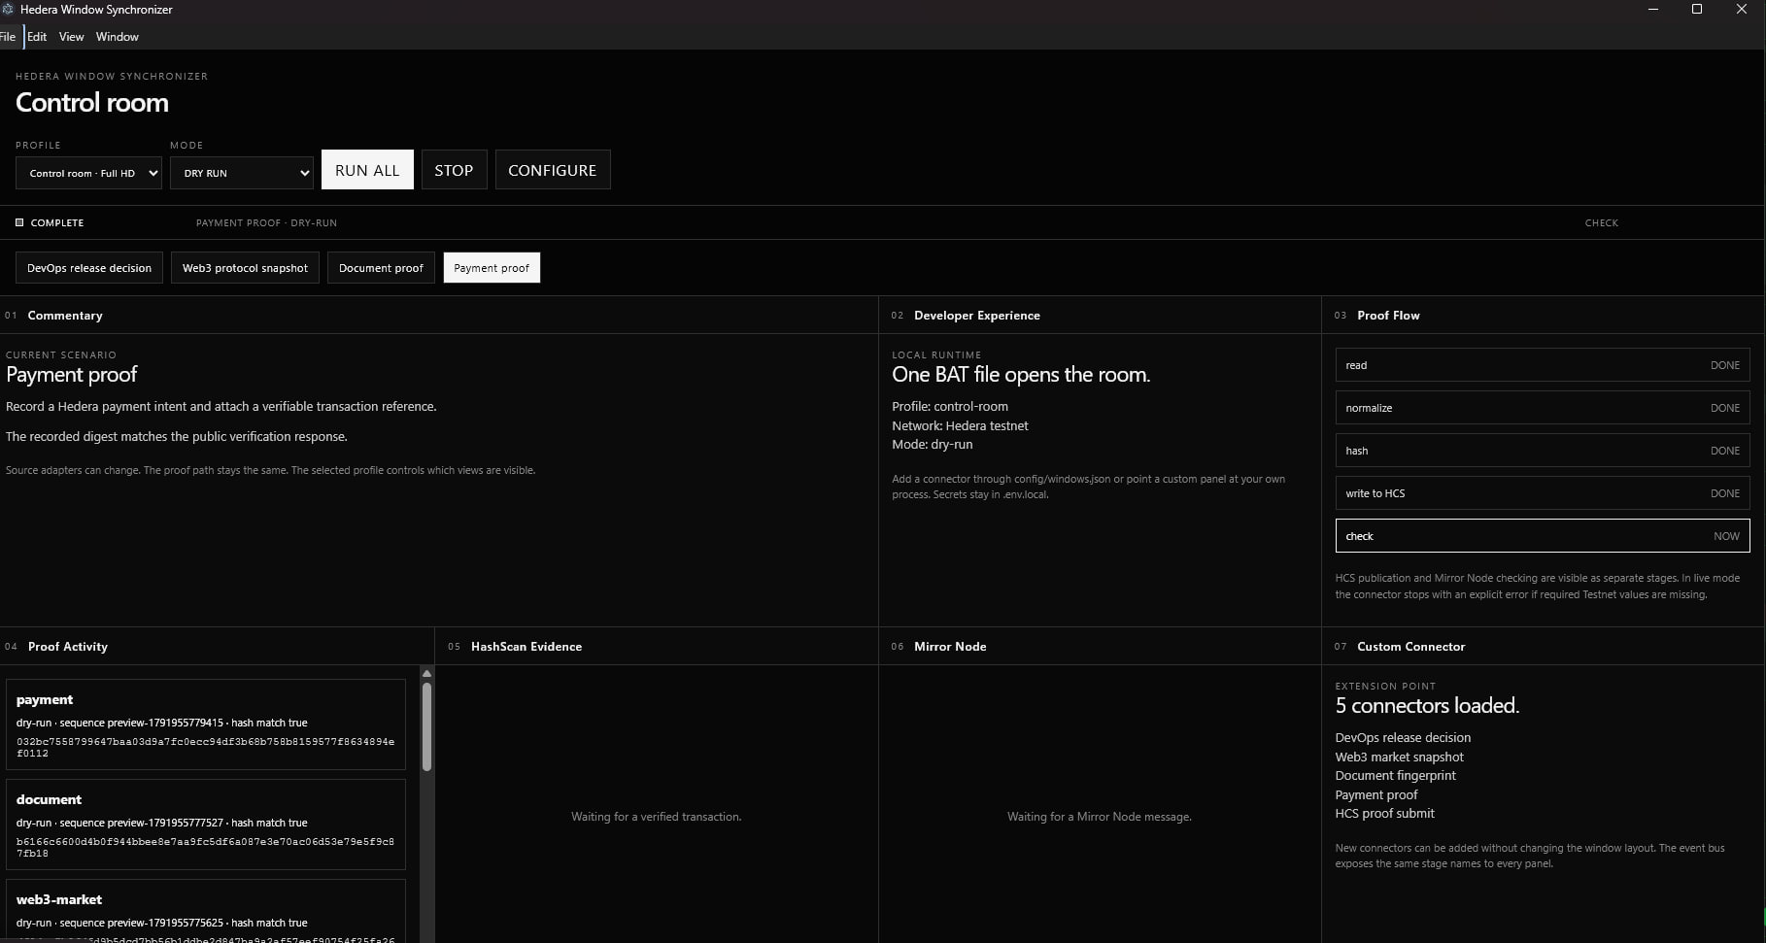Click the Hedera app icon in title bar

coord(7,10)
